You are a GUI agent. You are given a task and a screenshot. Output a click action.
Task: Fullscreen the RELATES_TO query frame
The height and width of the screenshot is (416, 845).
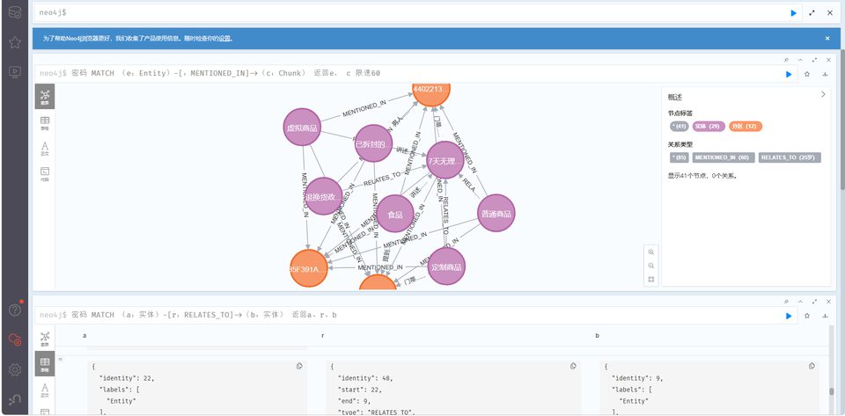point(814,302)
